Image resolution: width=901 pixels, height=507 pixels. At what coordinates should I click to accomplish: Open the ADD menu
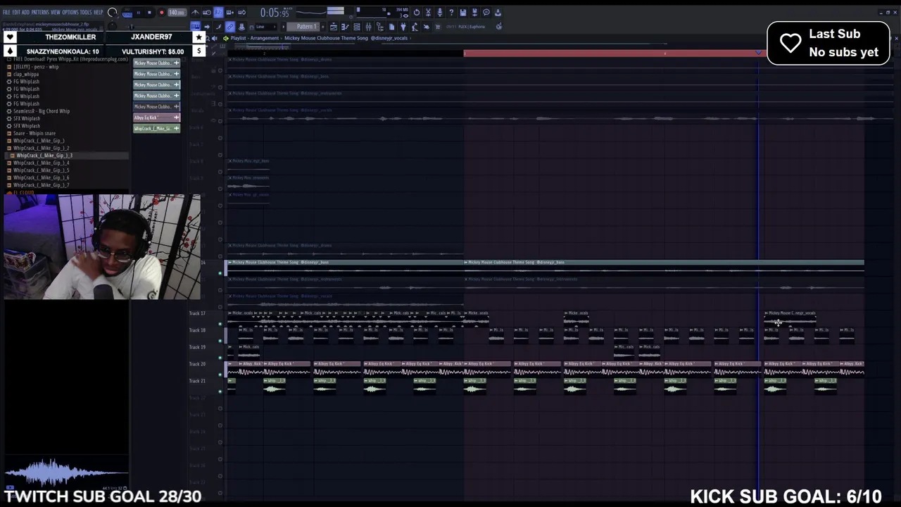(25, 12)
